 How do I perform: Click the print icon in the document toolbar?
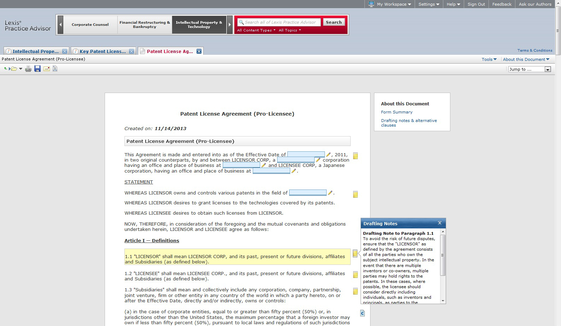pyautogui.click(x=28, y=69)
